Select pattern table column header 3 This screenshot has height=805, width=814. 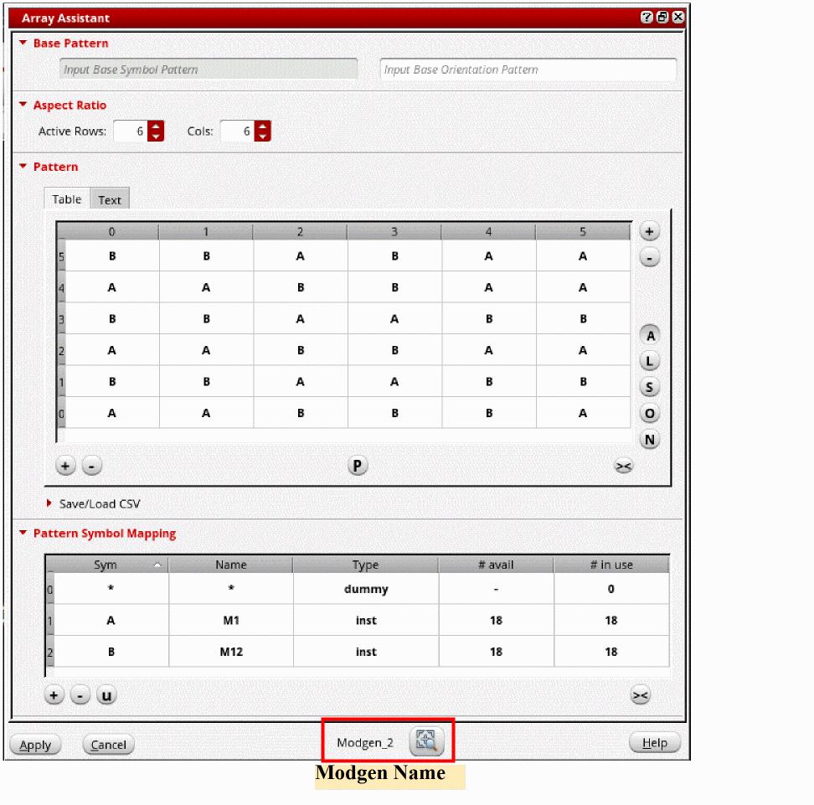pyautogui.click(x=394, y=232)
